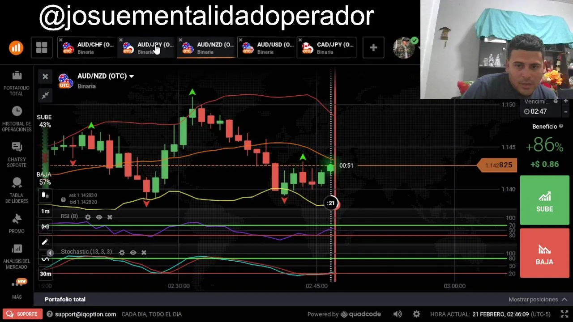Expand the Portafolio total bottom panel
573x322 pixels.
65,299
